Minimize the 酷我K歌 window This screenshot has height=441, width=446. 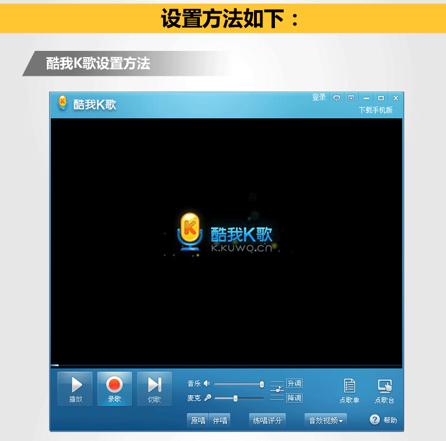click(366, 98)
